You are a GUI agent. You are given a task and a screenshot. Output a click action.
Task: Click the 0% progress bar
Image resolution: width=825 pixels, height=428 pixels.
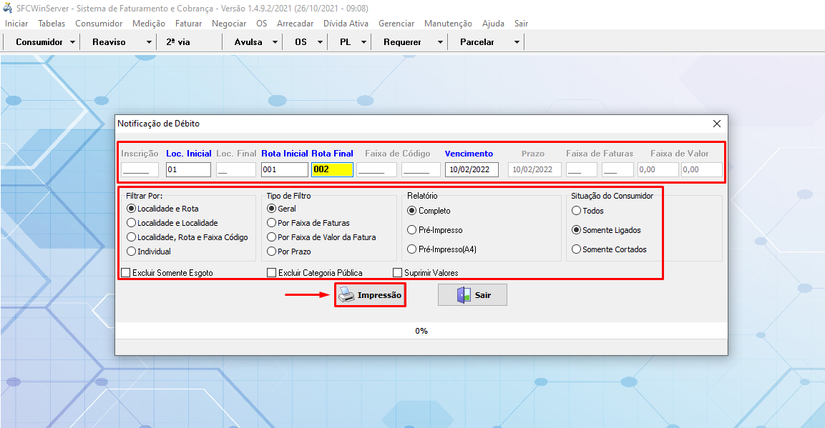(421, 331)
